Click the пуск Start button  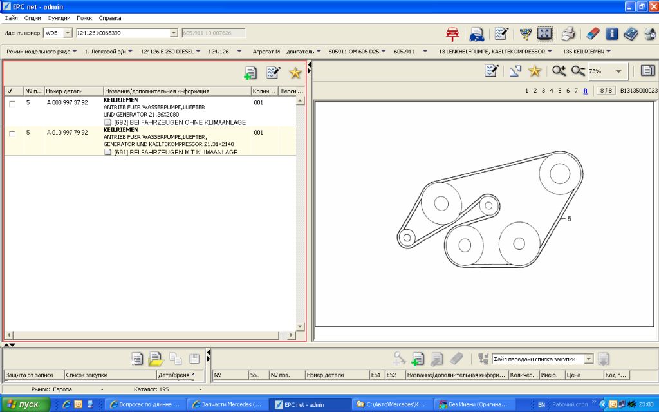tap(26, 404)
